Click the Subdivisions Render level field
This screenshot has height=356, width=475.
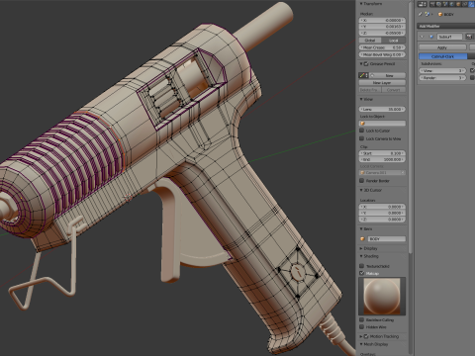click(x=442, y=78)
